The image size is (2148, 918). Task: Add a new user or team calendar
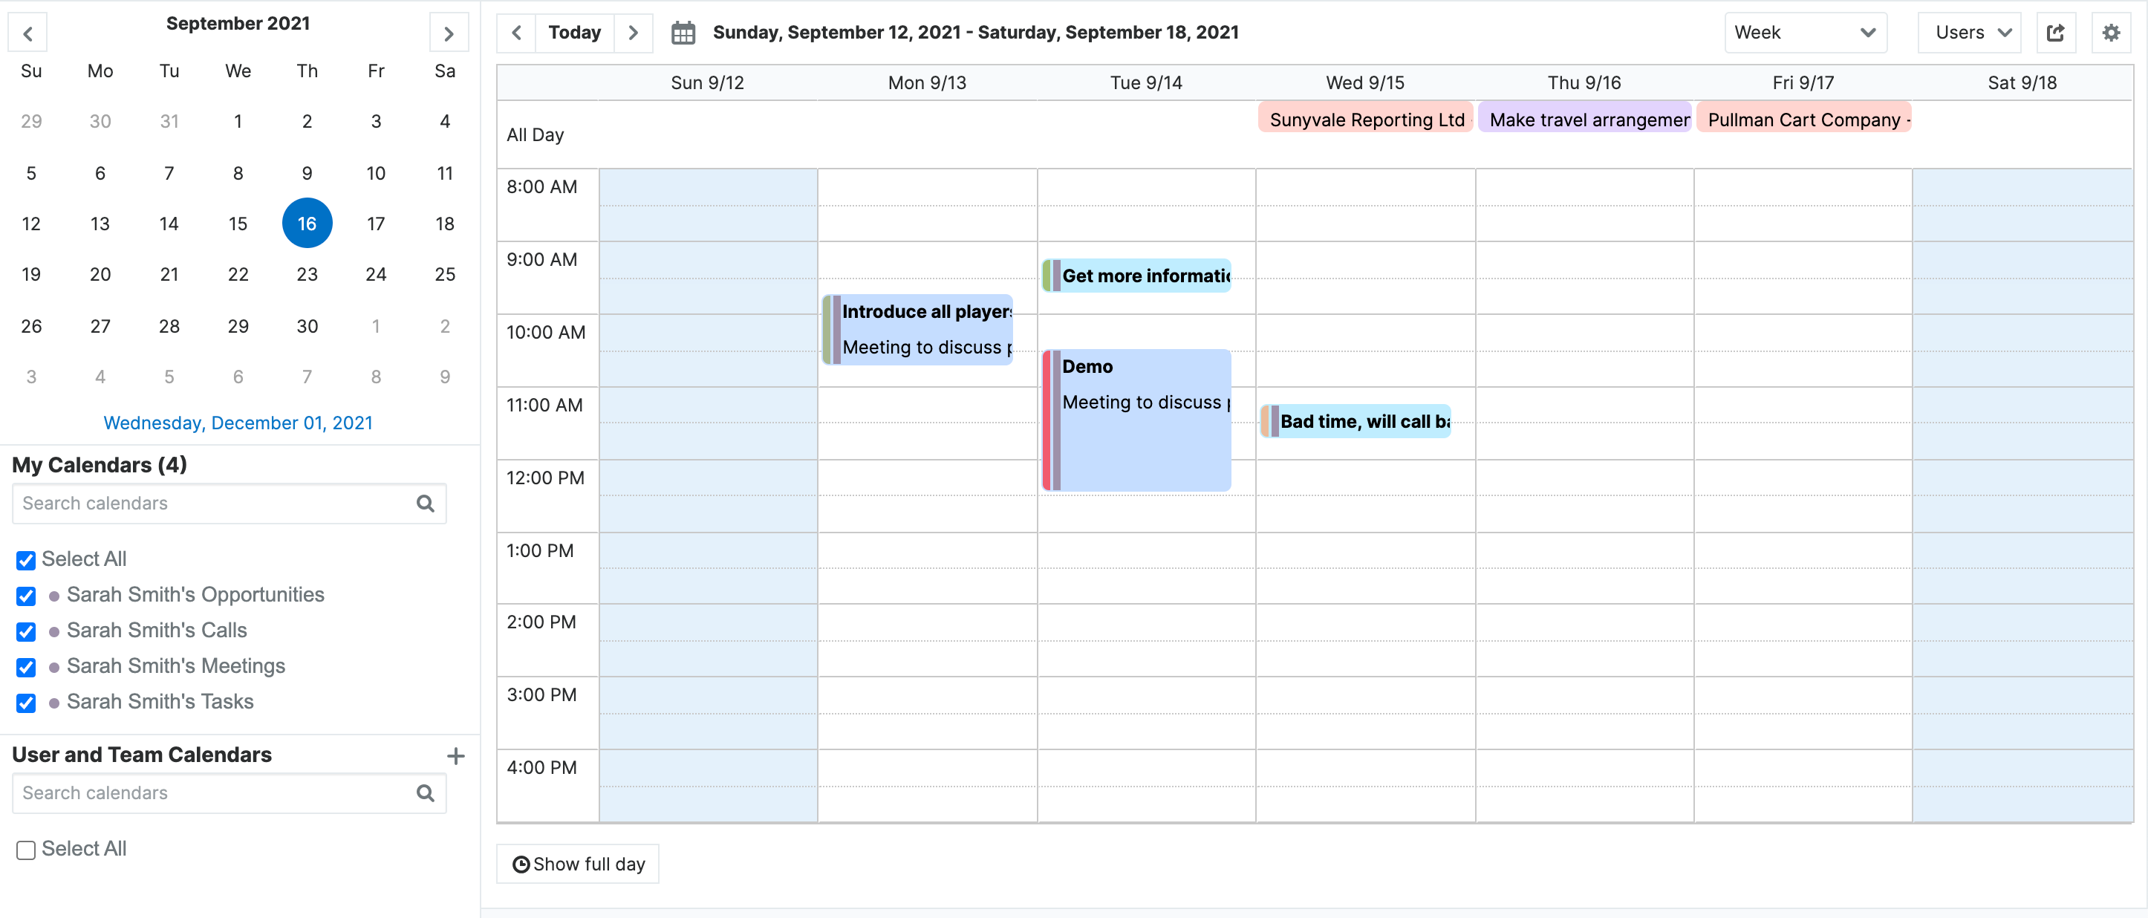[x=456, y=755]
